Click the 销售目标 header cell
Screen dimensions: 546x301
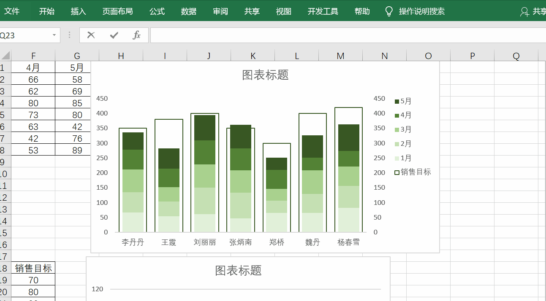coord(33,268)
